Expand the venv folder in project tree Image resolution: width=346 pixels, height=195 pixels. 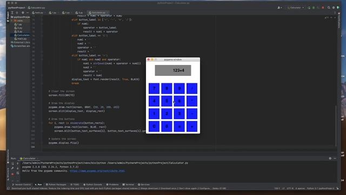click(12, 21)
